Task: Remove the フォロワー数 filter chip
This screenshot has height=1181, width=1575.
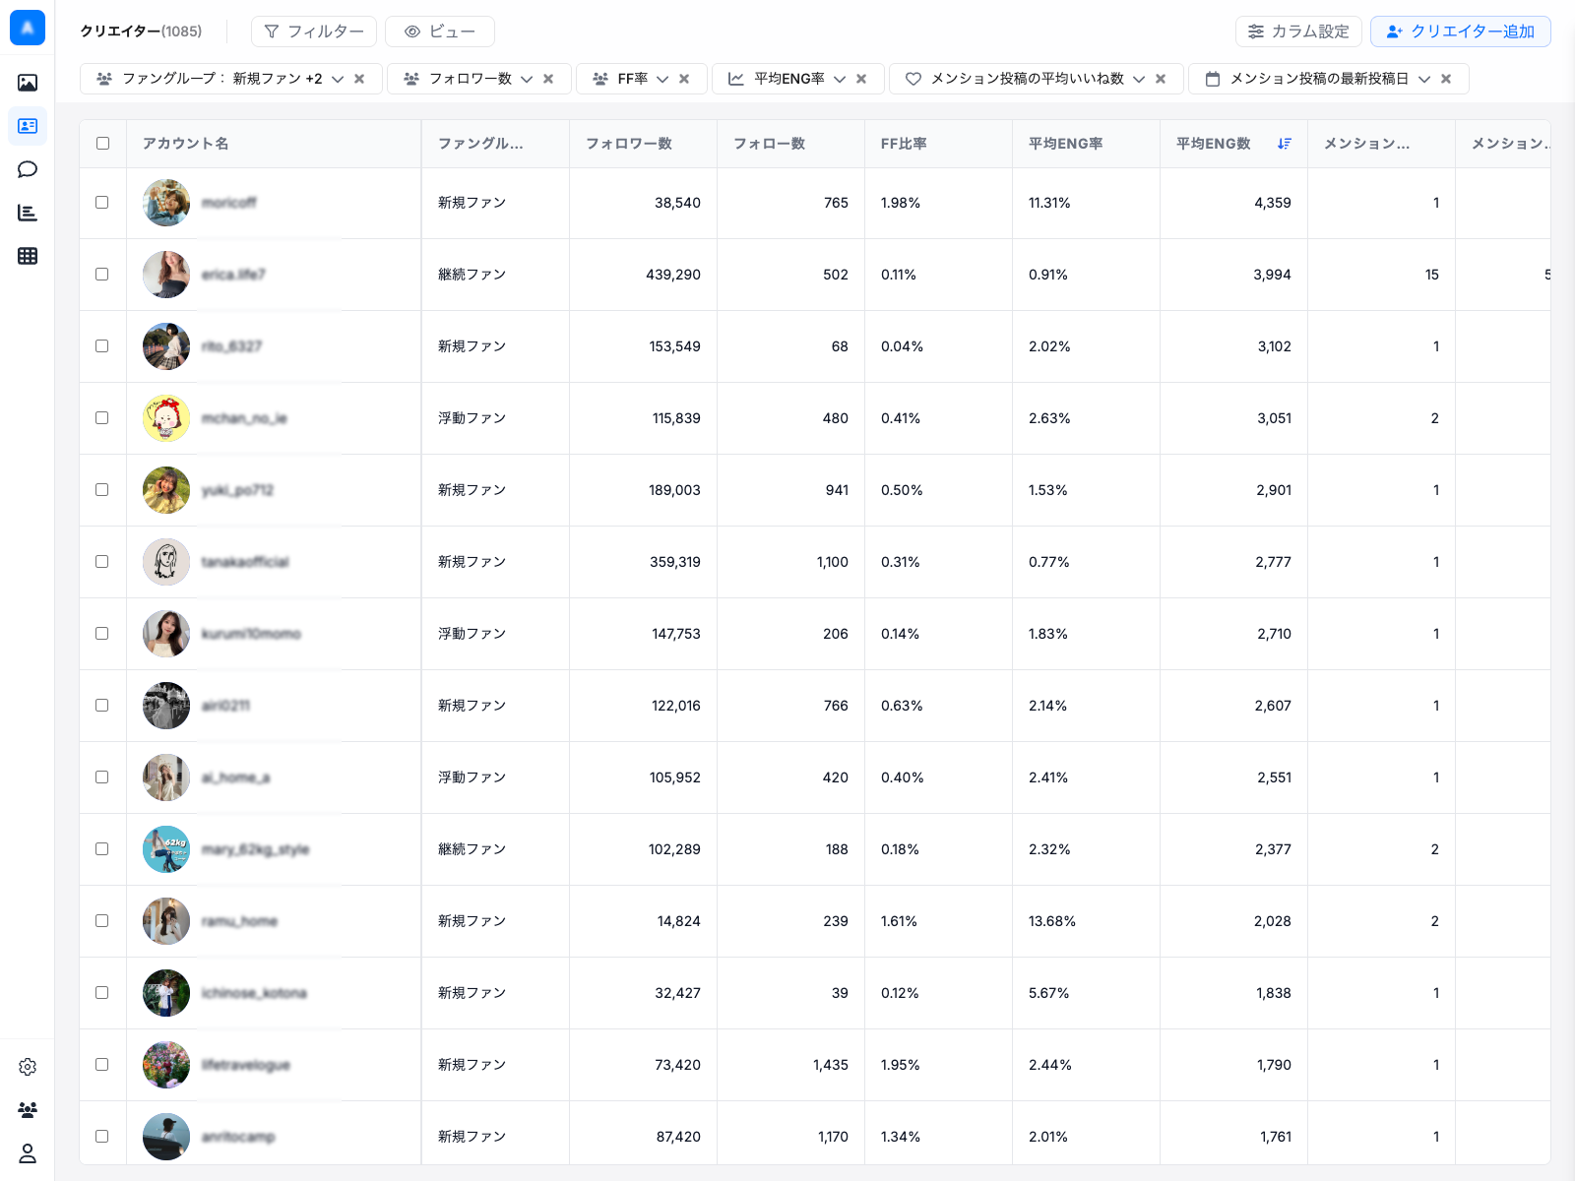Action: pos(548,79)
